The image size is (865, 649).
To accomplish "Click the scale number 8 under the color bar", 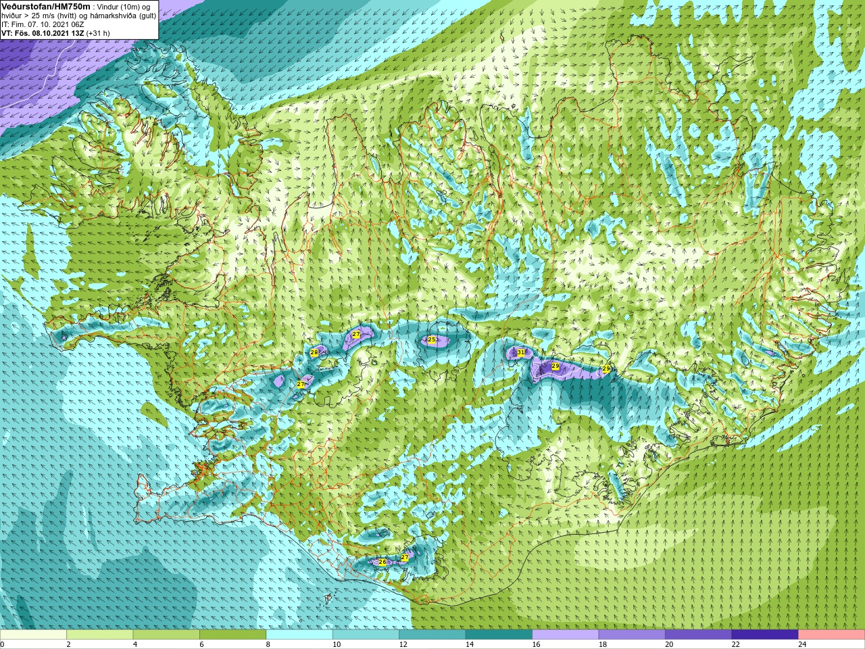I will point(268,644).
